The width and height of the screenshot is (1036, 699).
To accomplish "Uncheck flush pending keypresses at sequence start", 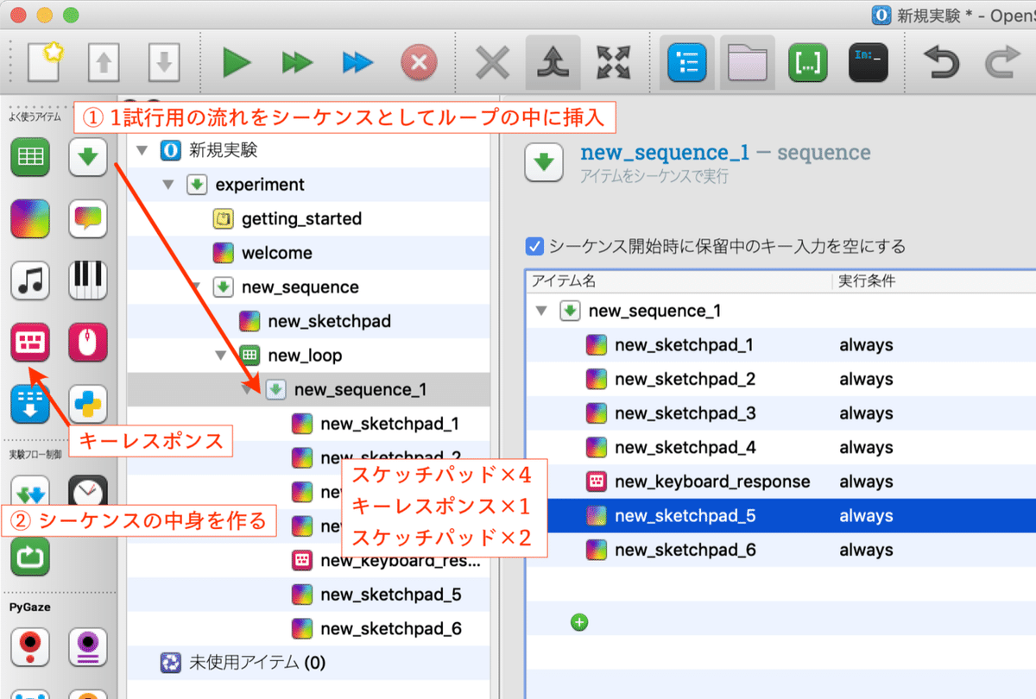I will (534, 247).
